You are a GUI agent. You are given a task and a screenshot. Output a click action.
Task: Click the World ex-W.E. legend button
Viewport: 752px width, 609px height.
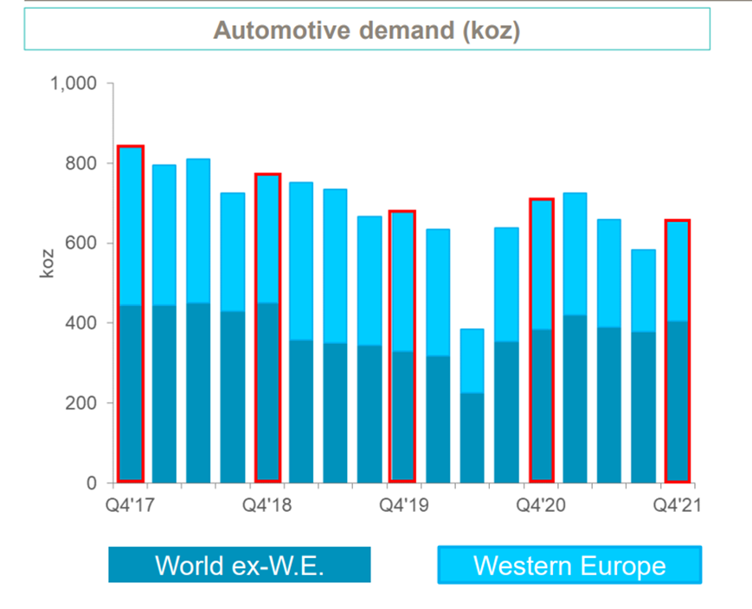pyautogui.click(x=240, y=565)
